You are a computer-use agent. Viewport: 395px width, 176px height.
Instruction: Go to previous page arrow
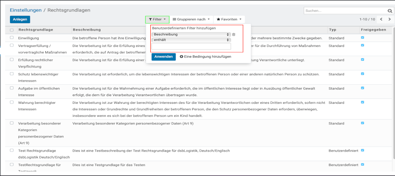pyautogui.click(x=381, y=19)
